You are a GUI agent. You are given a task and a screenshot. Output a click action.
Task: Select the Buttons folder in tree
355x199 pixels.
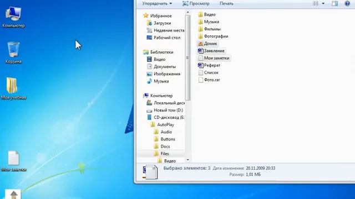(164, 139)
